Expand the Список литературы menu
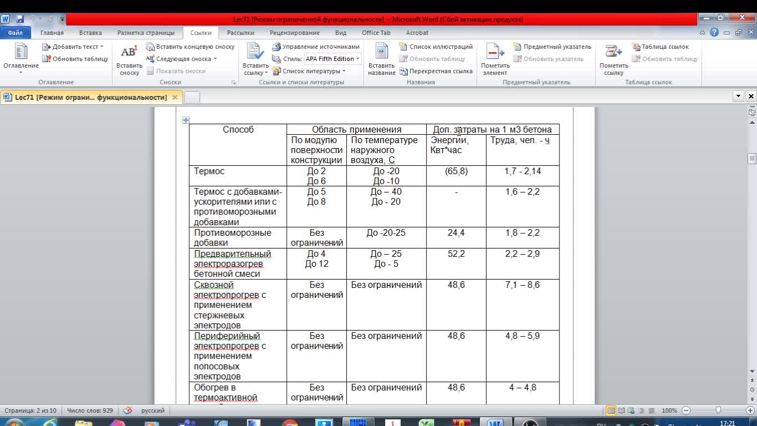Screen dimensions: 757x426 pos(309,71)
